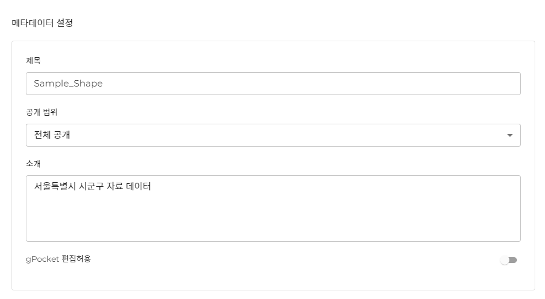Click the 서울특별시 시군구 자료 데이터 text

(x=92, y=186)
